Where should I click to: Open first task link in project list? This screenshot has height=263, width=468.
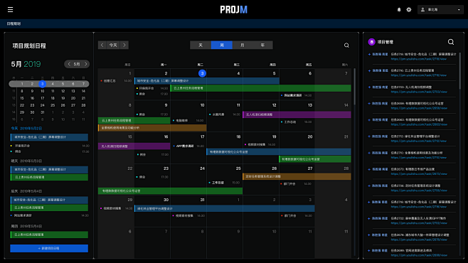pyautogui.click(x=419, y=59)
